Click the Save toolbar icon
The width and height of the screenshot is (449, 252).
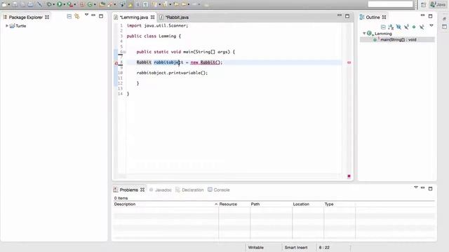click(14, 4)
